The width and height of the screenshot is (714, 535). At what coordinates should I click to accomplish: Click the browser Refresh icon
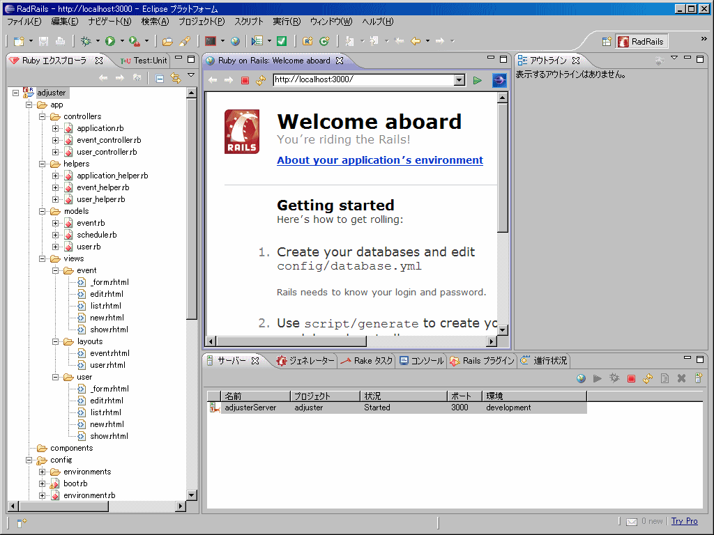coord(261,81)
